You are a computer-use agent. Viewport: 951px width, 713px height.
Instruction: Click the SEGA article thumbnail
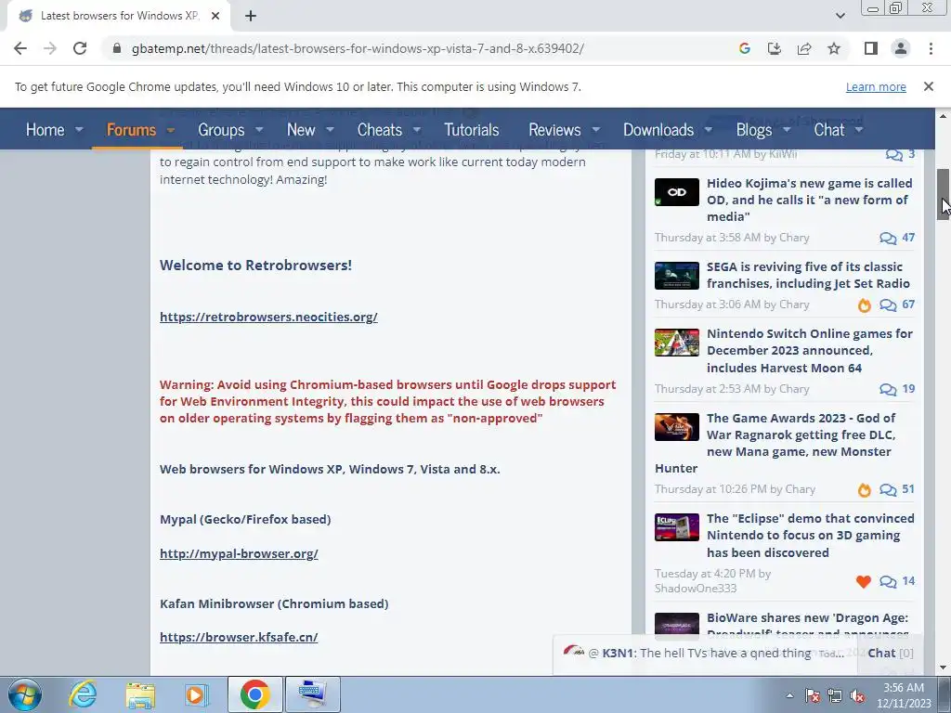677,276
